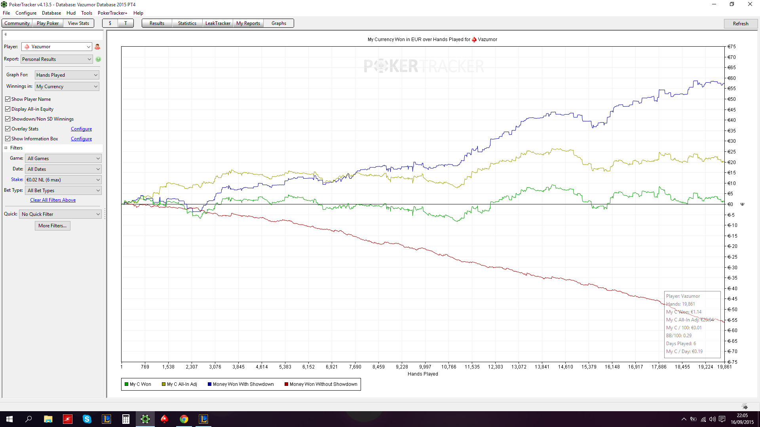Open the Player dropdown
760x427 pixels.
coord(57,47)
